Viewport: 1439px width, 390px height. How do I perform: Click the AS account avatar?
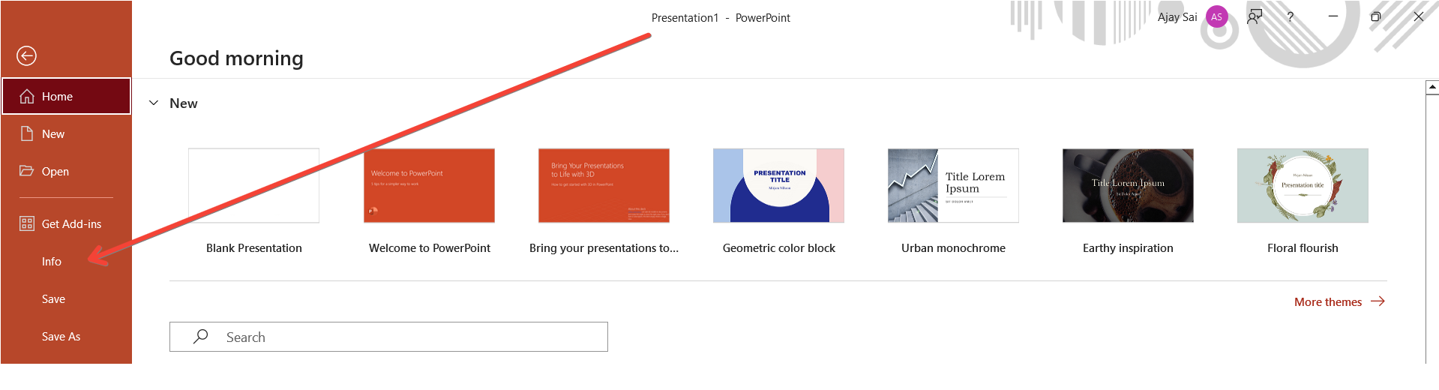[x=1216, y=16]
